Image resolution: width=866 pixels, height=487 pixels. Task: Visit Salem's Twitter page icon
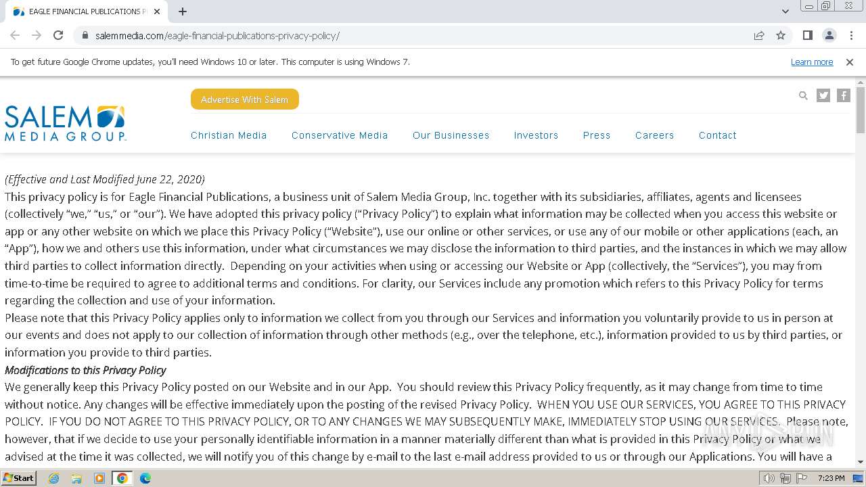823,95
